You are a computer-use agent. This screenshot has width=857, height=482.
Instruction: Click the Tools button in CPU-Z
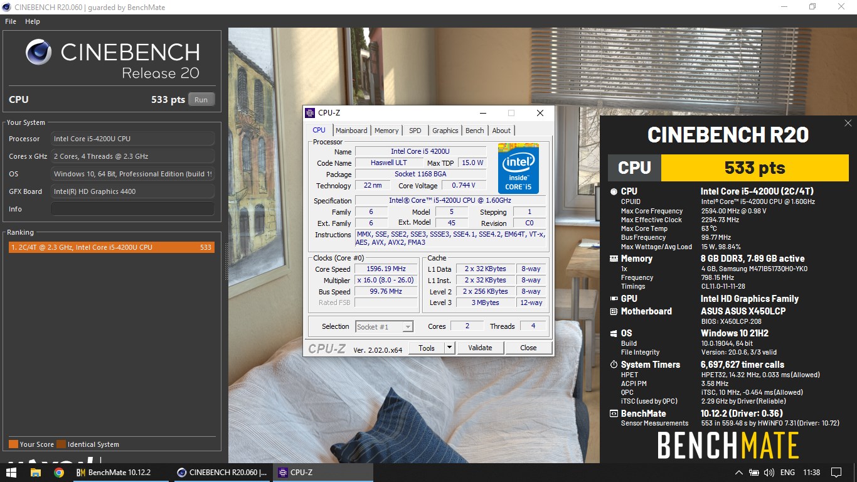point(427,348)
